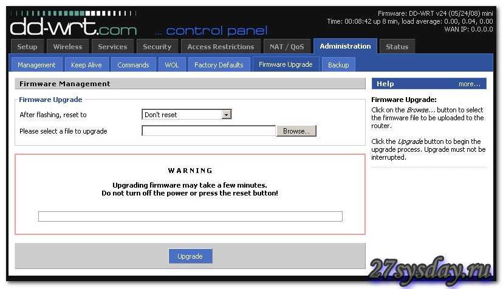The height and width of the screenshot is (289, 503).
Task: Click the firmware file path field
Action: pyautogui.click(x=208, y=131)
